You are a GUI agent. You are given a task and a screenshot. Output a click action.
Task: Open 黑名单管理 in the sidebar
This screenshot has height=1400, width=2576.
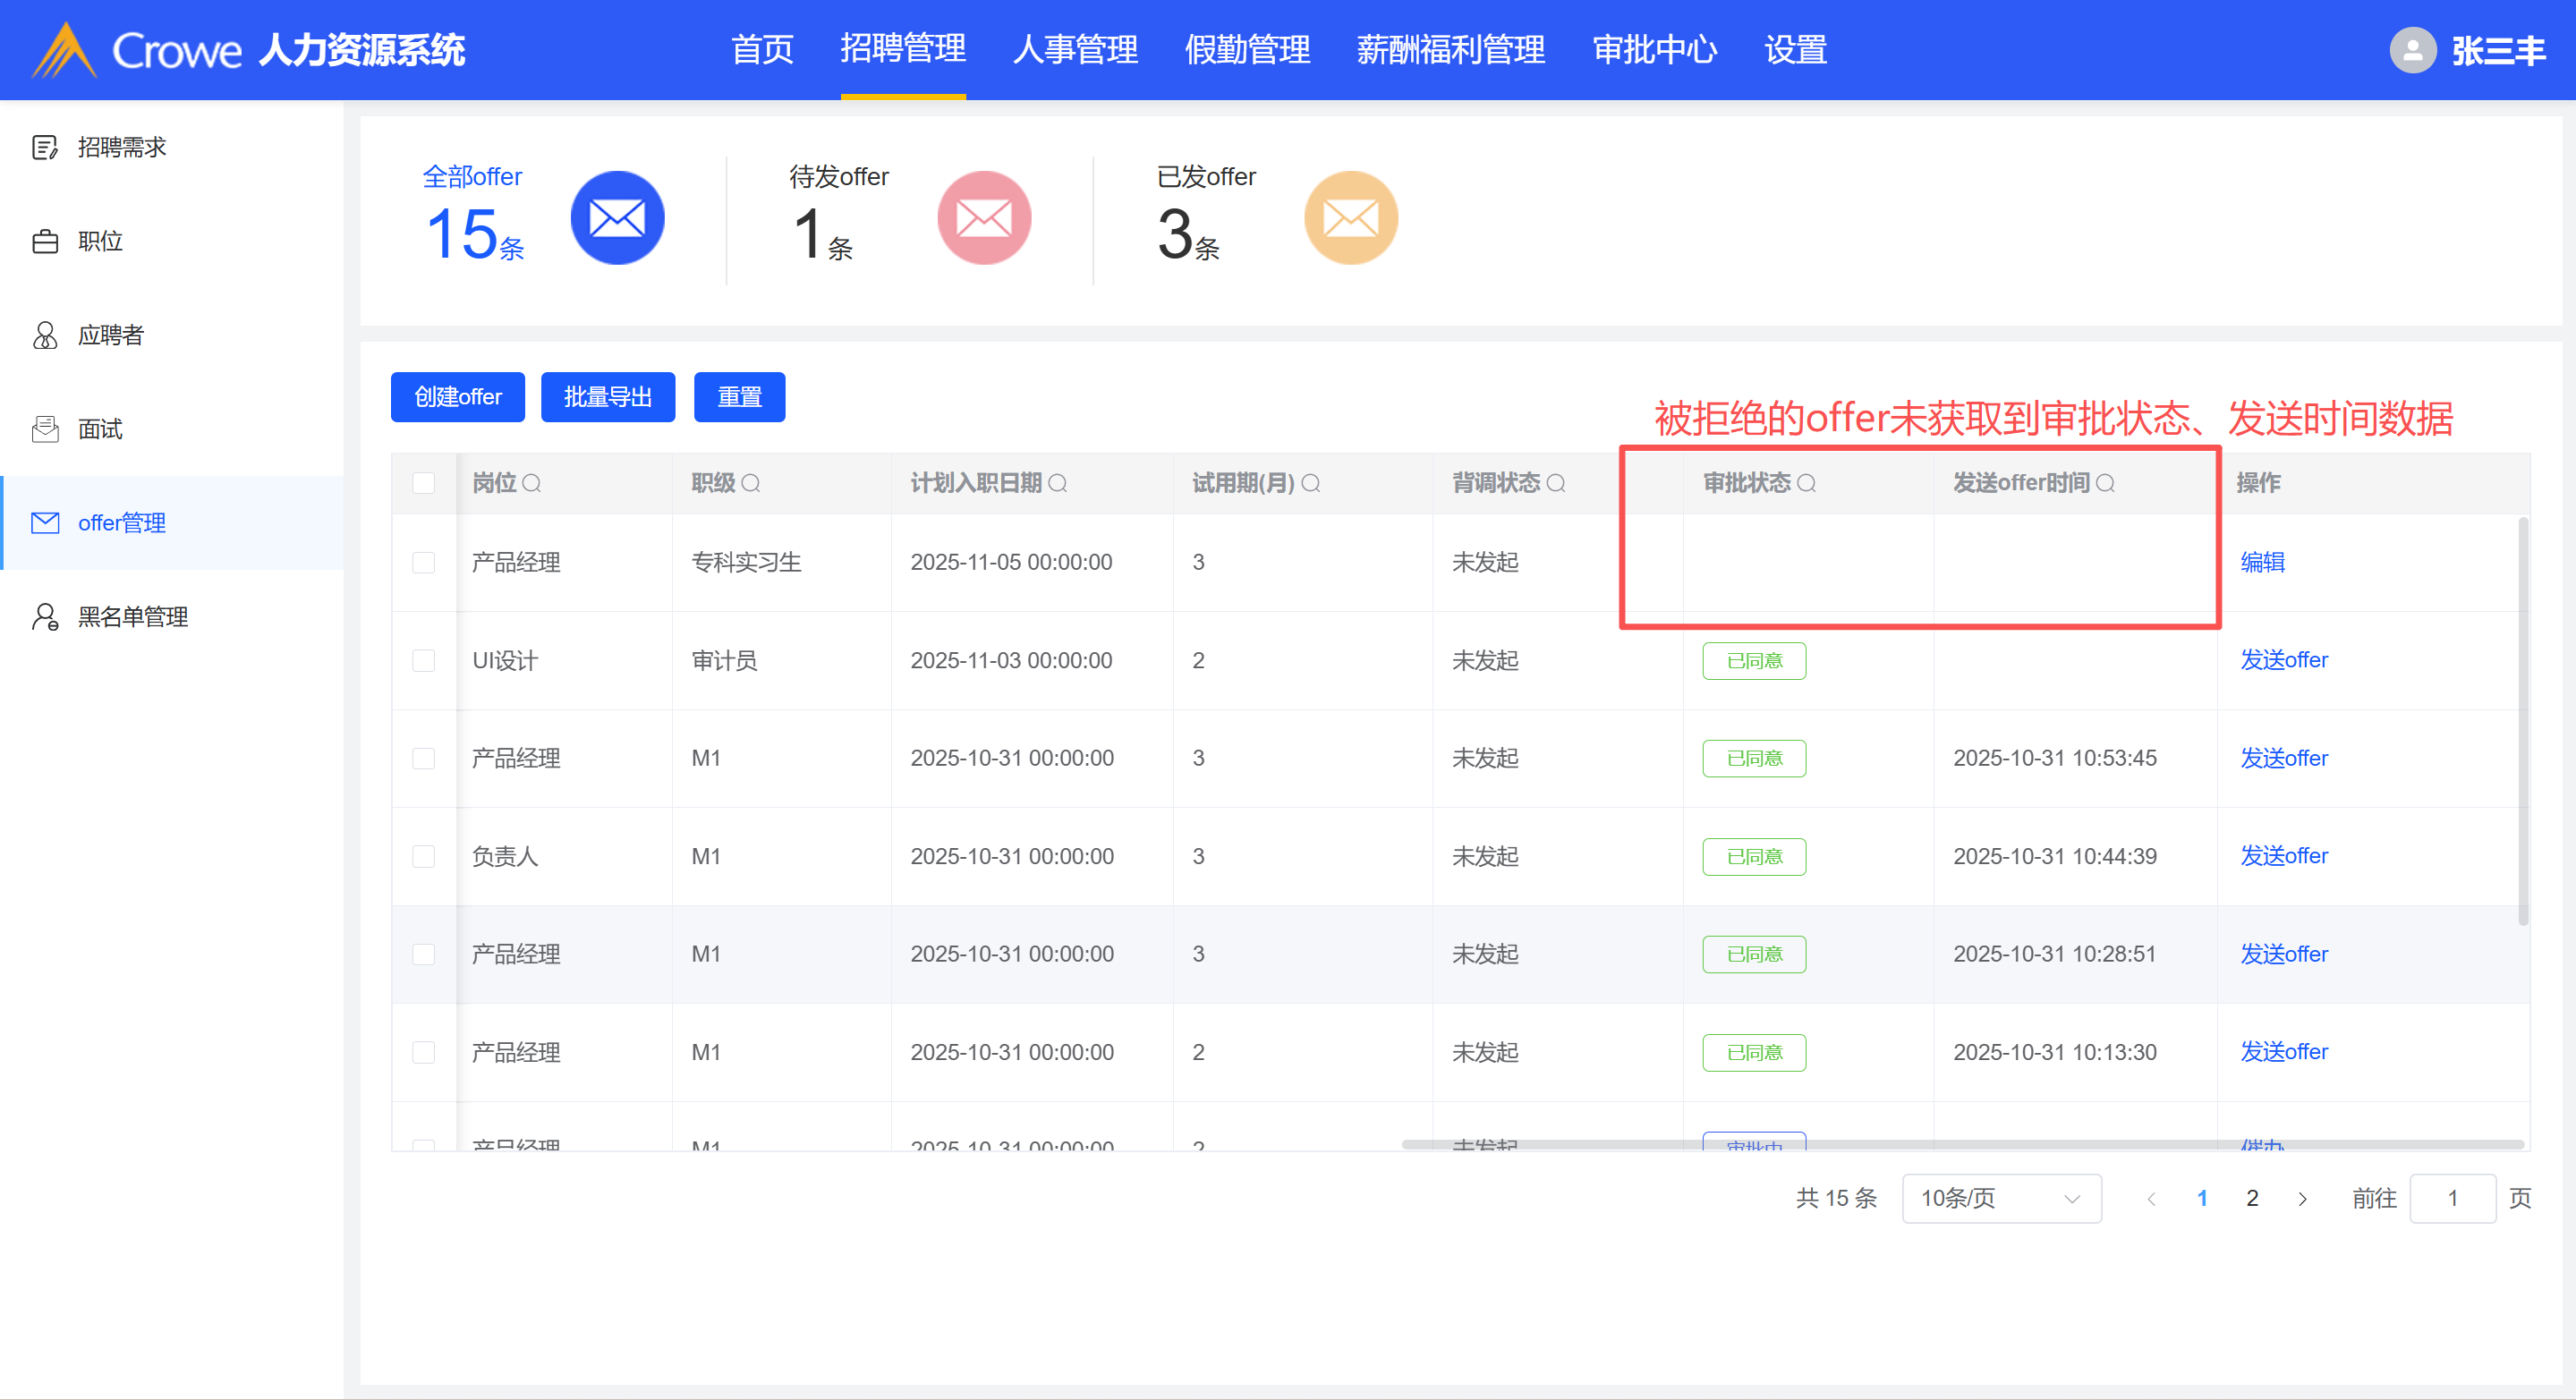(132, 617)
